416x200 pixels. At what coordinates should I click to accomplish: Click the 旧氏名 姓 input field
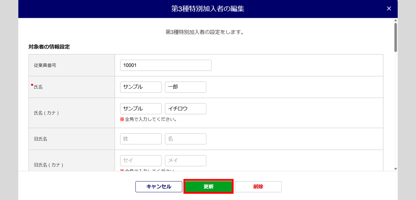(x=141, y=139)
